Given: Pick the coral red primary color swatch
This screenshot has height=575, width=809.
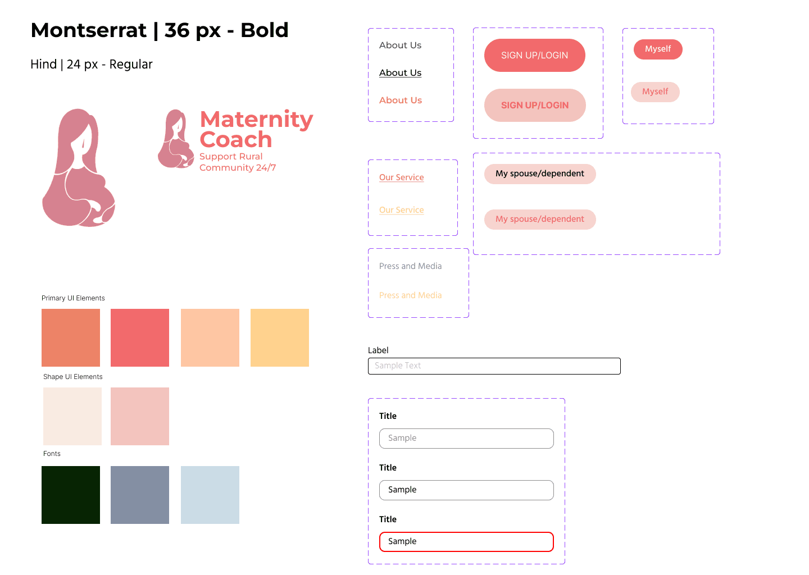Looking at the screenshot, I should point(140,337).
